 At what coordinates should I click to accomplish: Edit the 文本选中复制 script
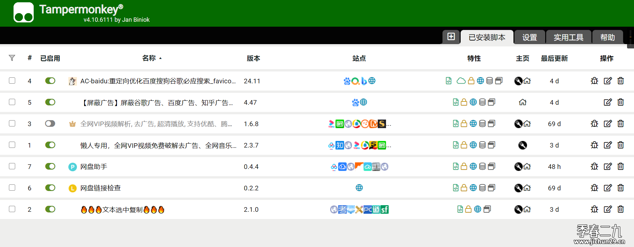(x=608, y=209)
